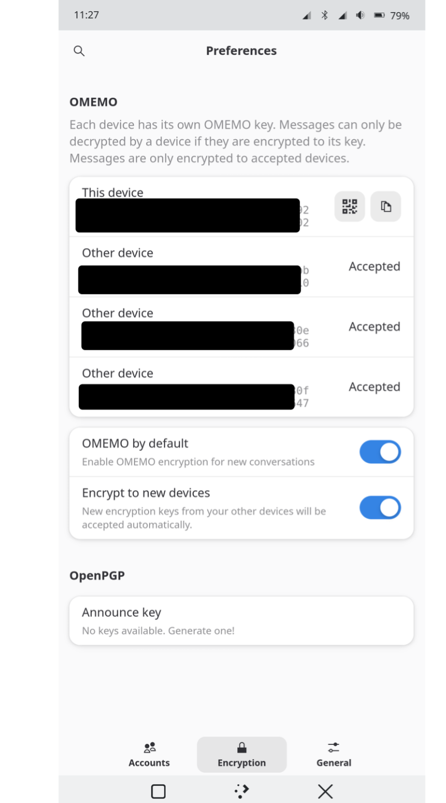Open the Encryption tab
This screenshot has height=803, width=446.
coord(242,754)
